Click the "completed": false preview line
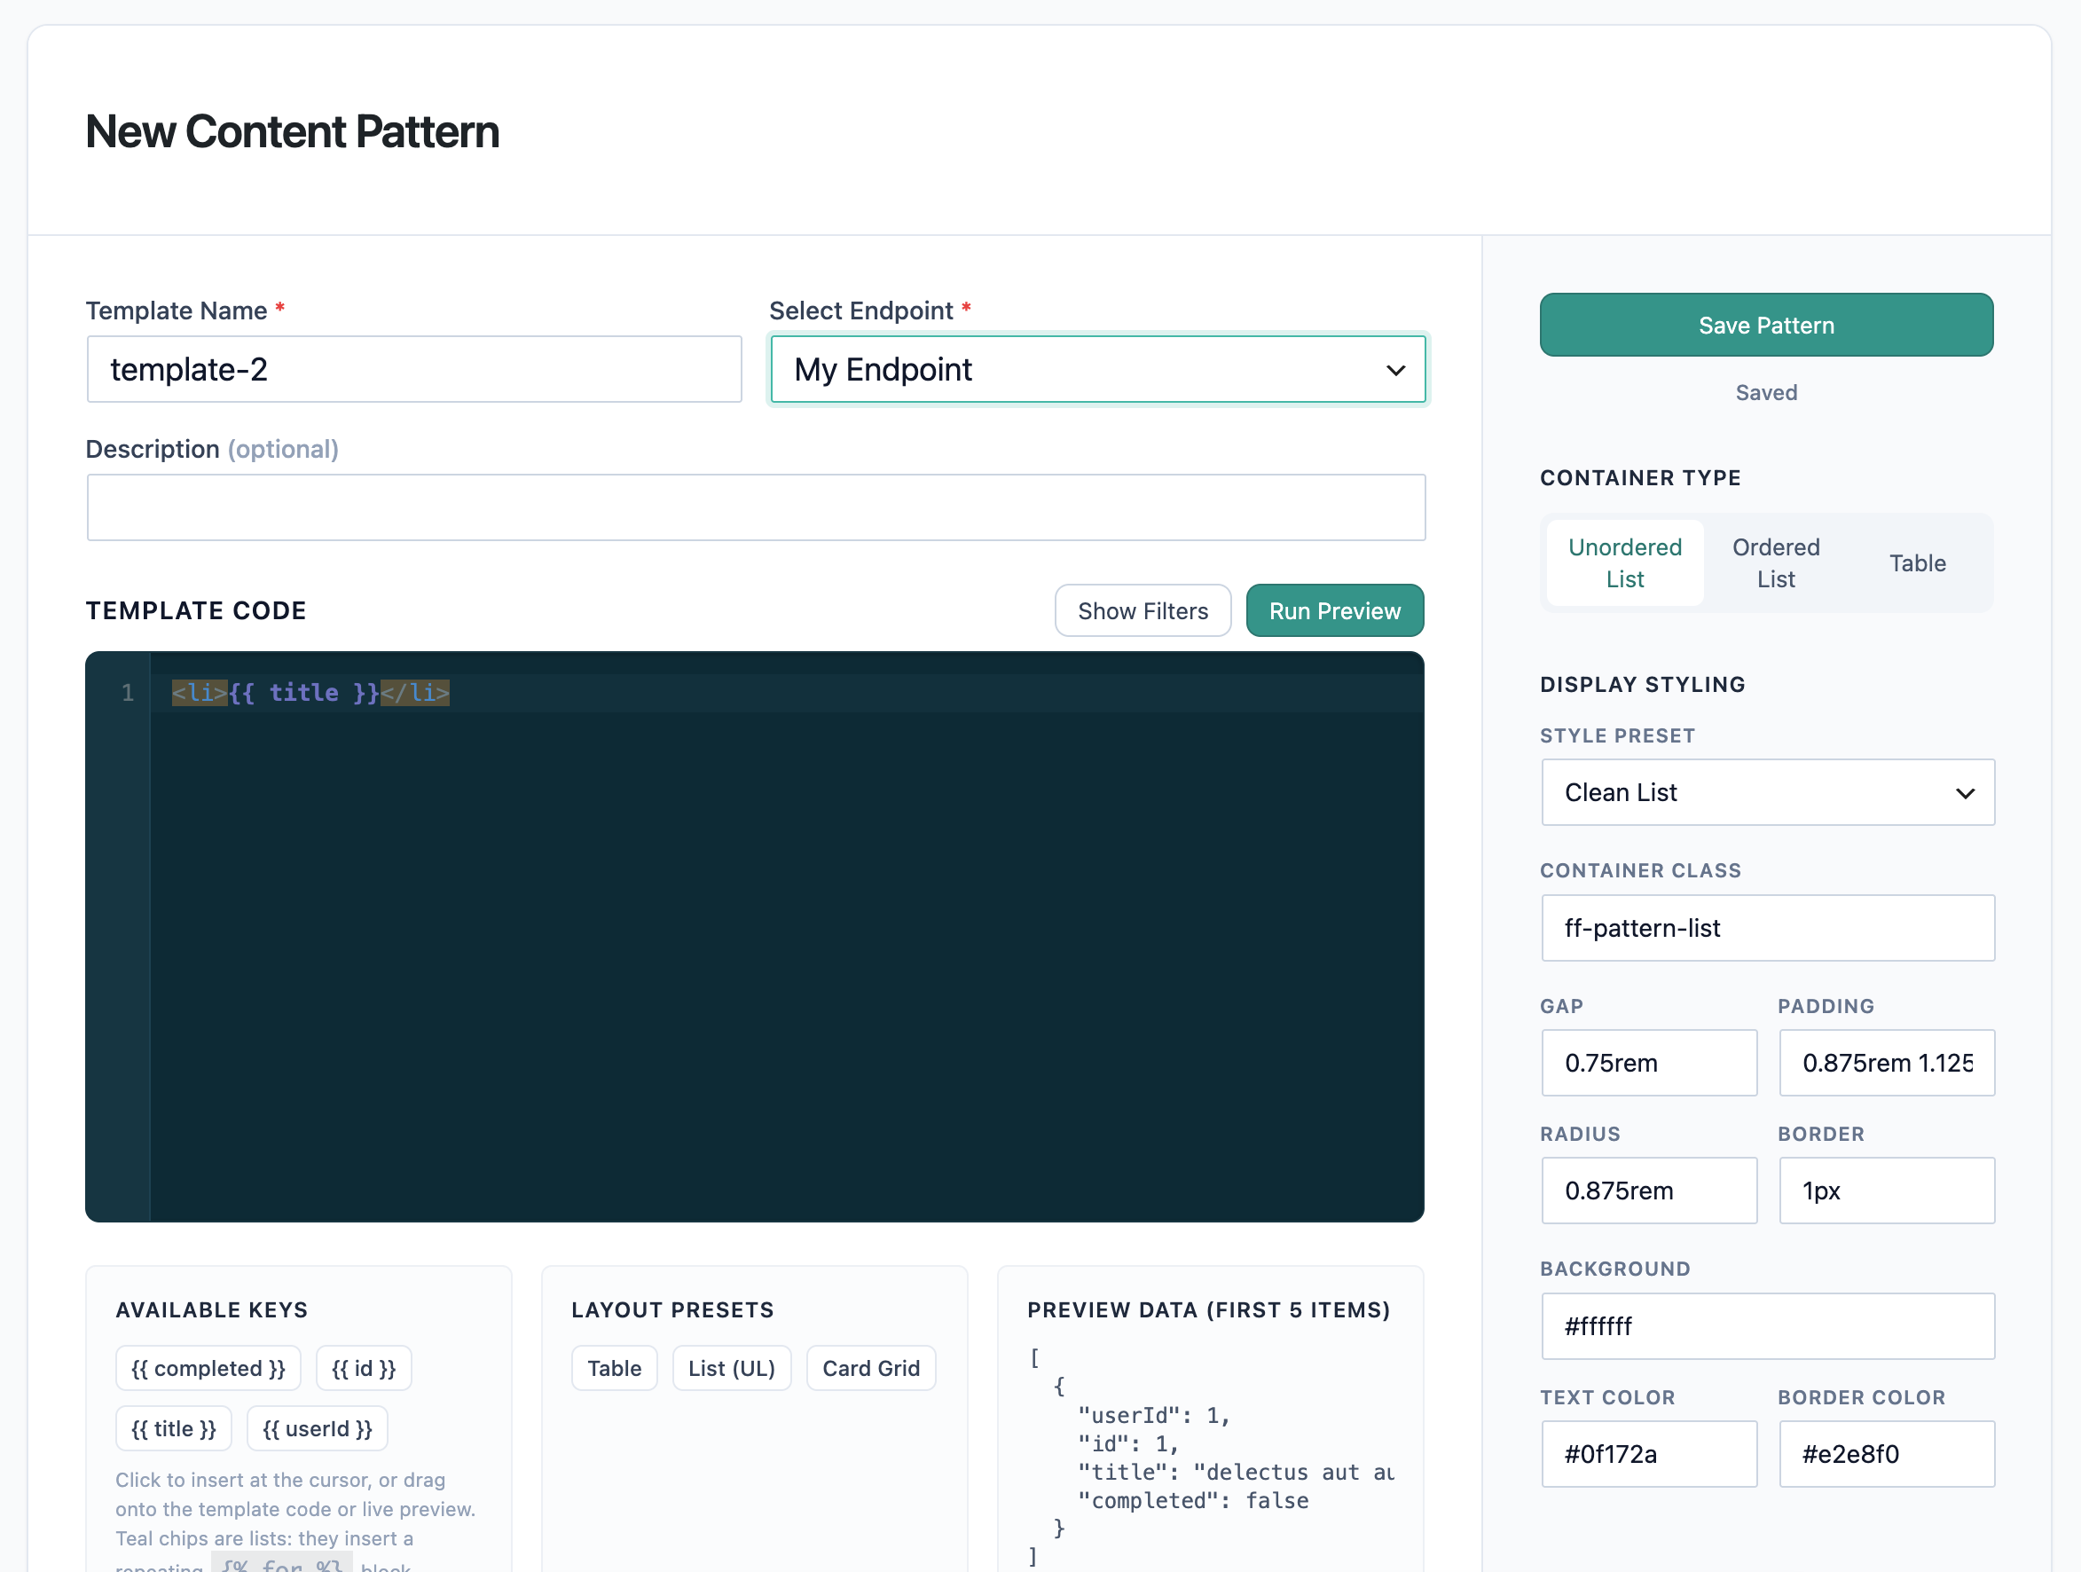 1193,1499
